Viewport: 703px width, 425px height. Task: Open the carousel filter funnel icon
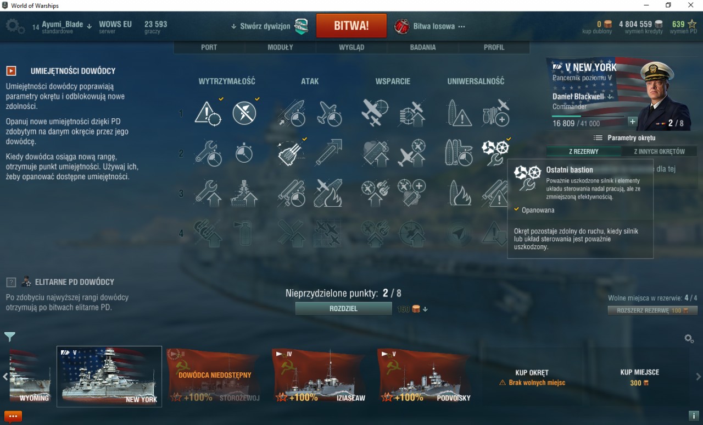click(10, 336)
